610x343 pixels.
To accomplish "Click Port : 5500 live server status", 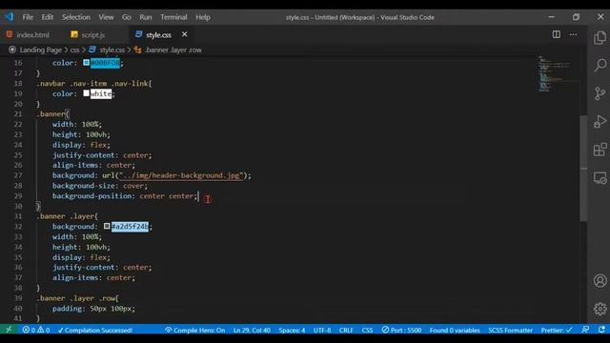I will pos(401,330).
